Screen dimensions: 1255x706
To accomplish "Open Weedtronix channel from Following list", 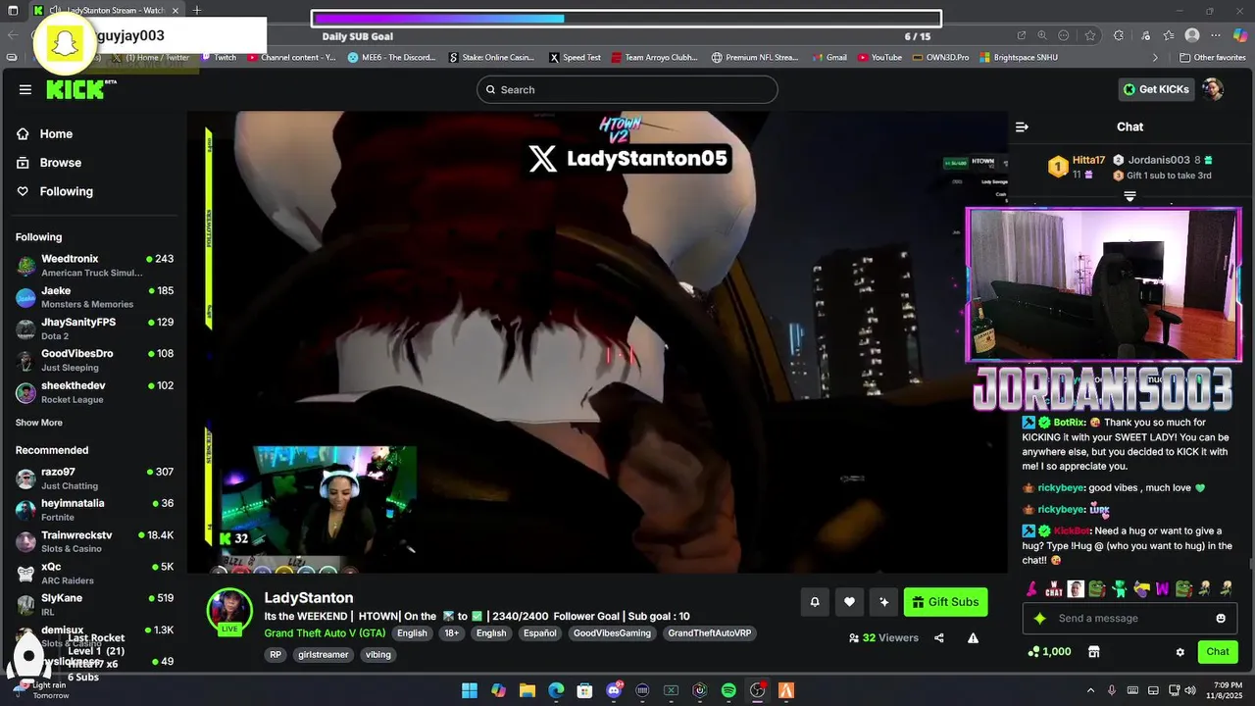I will pos(95,265).
